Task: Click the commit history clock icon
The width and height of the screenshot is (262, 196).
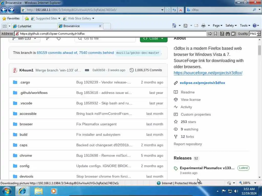Action: [132, 70]
